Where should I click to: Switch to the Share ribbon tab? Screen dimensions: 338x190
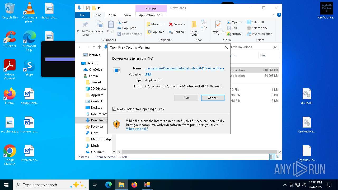[x=113, y=15]
